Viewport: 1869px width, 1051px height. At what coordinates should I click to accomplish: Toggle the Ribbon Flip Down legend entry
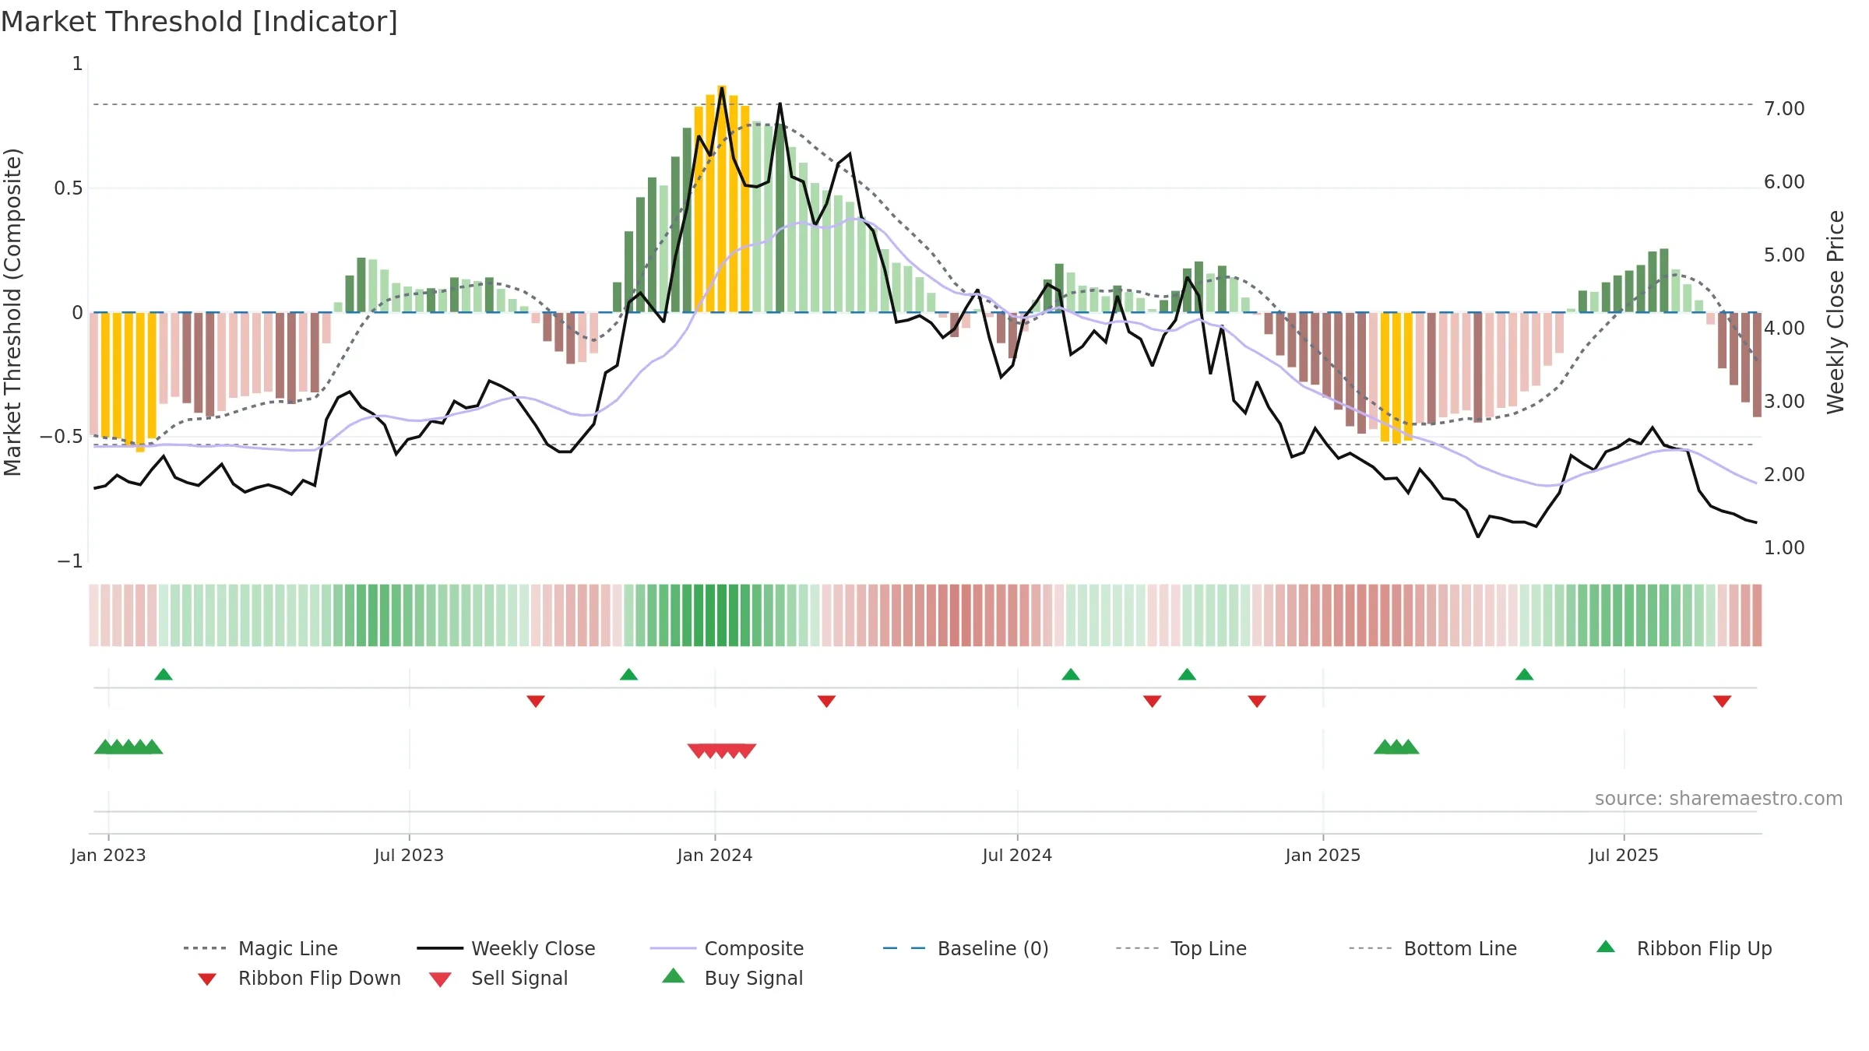[299, 978]
